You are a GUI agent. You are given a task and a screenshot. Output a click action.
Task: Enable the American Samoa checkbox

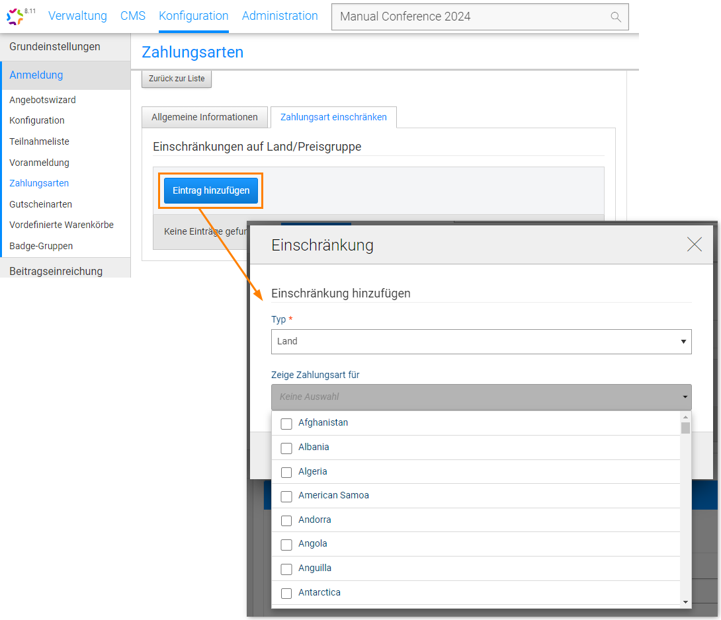[x=286, y=496]
